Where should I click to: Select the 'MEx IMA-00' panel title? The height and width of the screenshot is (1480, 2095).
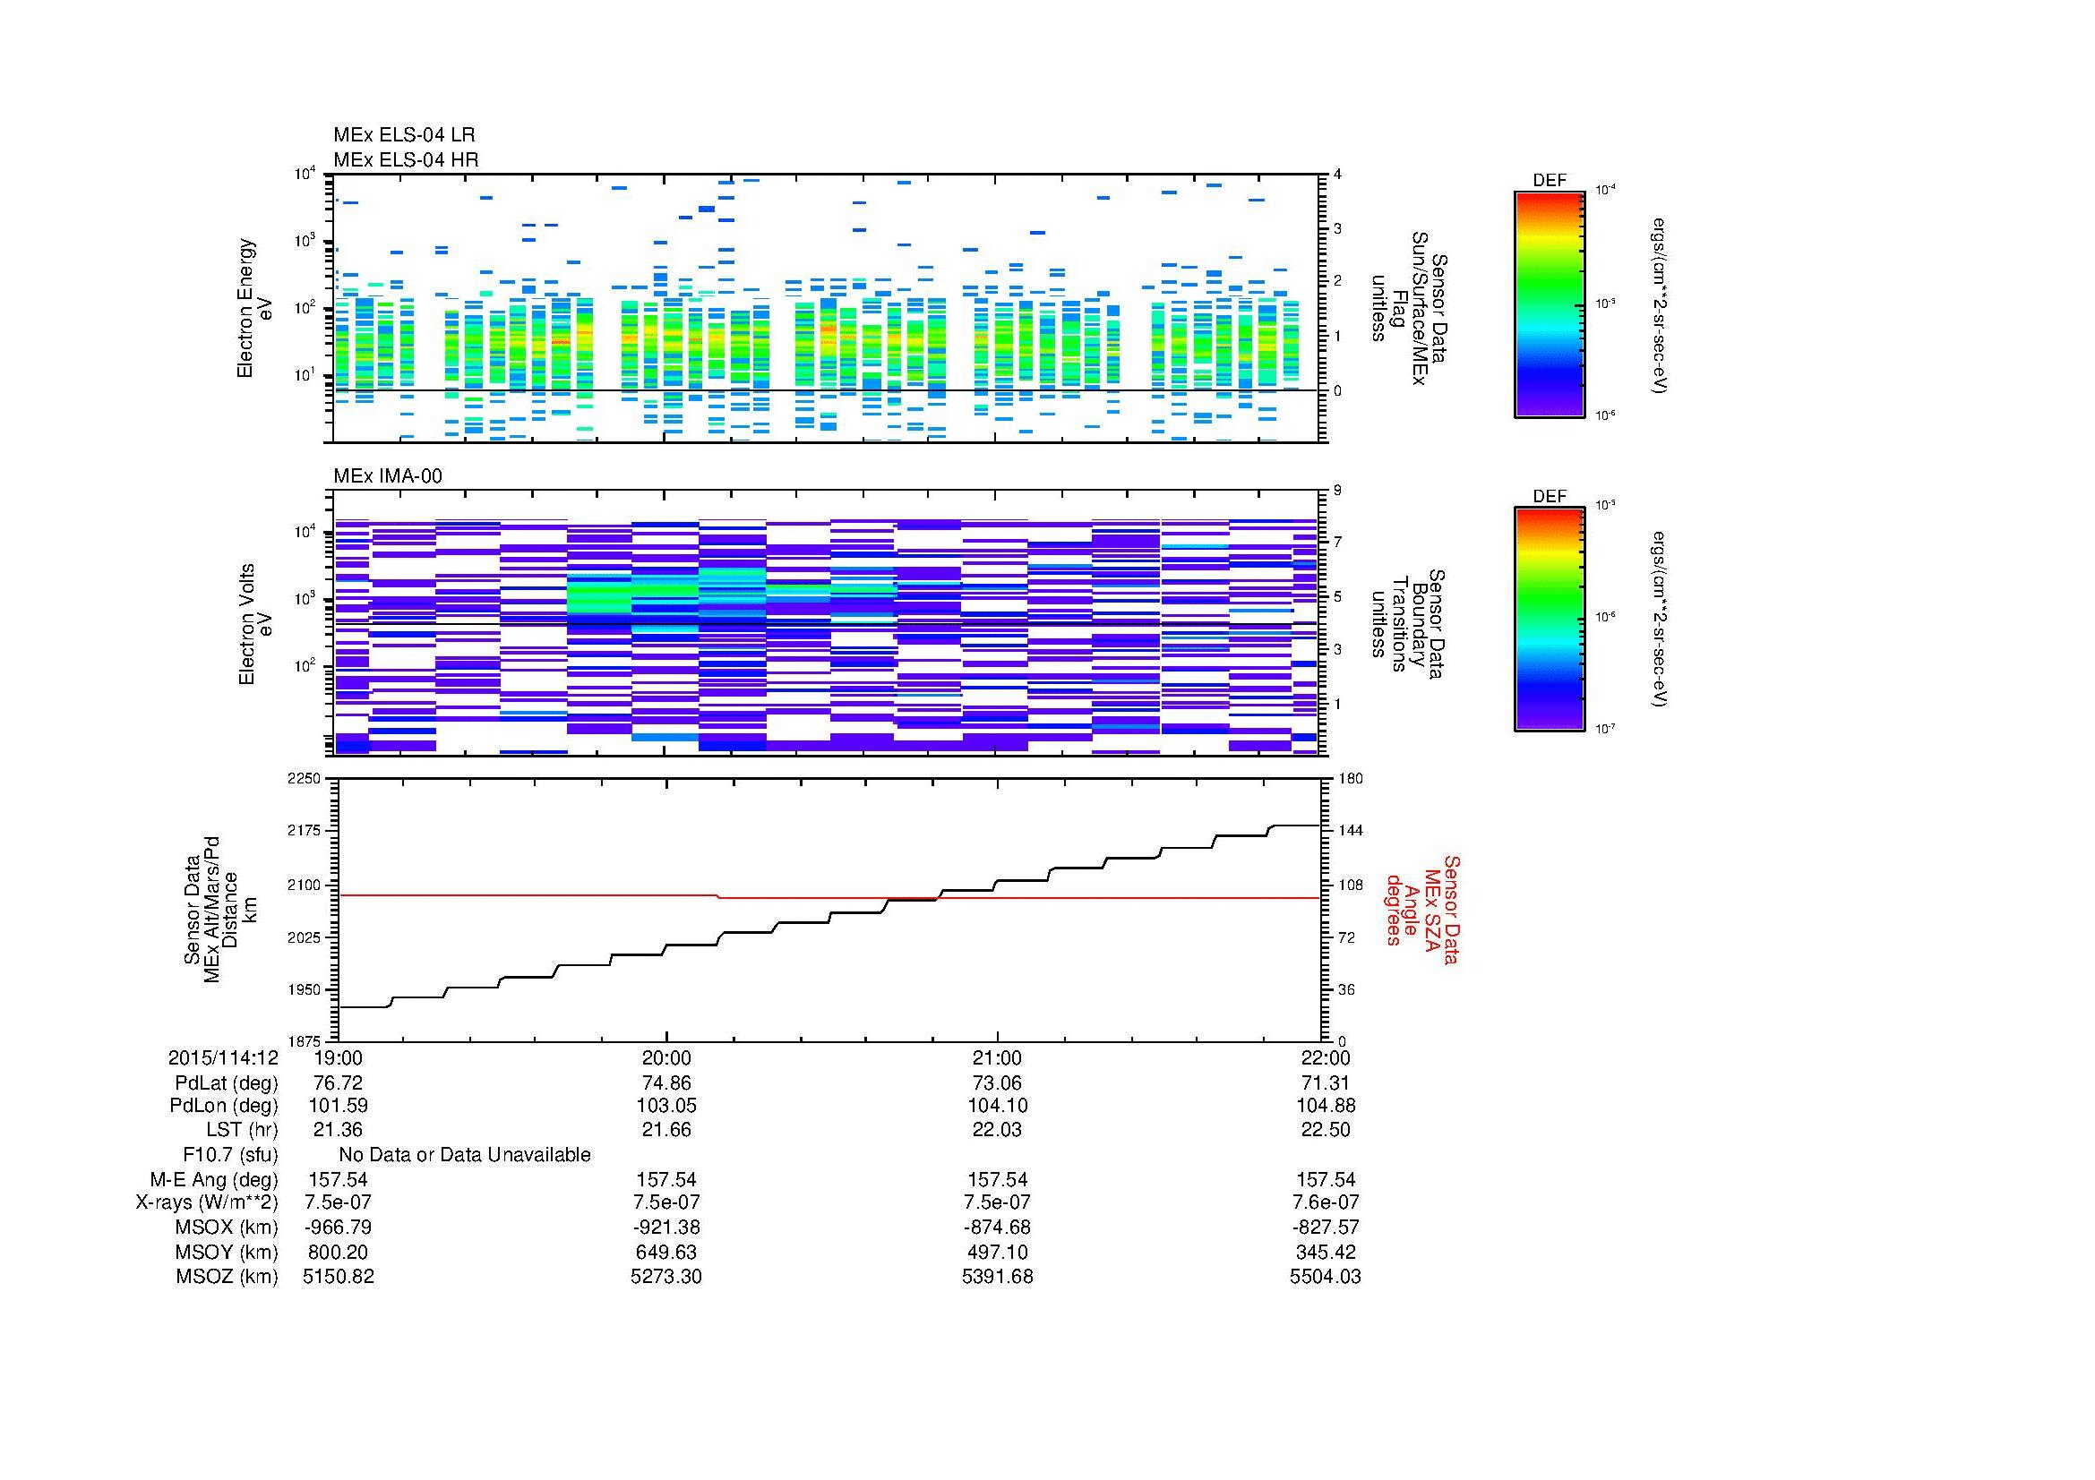click(x=388, y=476)
